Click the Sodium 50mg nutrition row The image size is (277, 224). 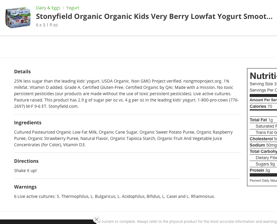pyautogui.click(x=263, y=145)
